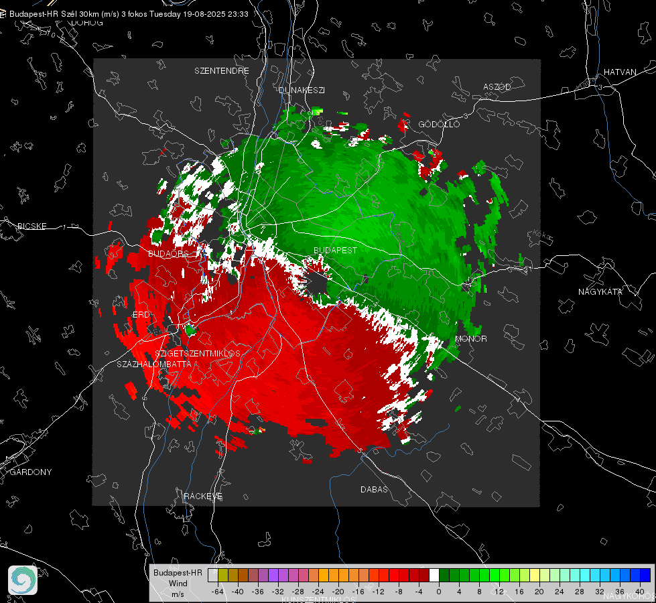
Task: Click the NAGYKATA town label
Action: coord(600,291)
